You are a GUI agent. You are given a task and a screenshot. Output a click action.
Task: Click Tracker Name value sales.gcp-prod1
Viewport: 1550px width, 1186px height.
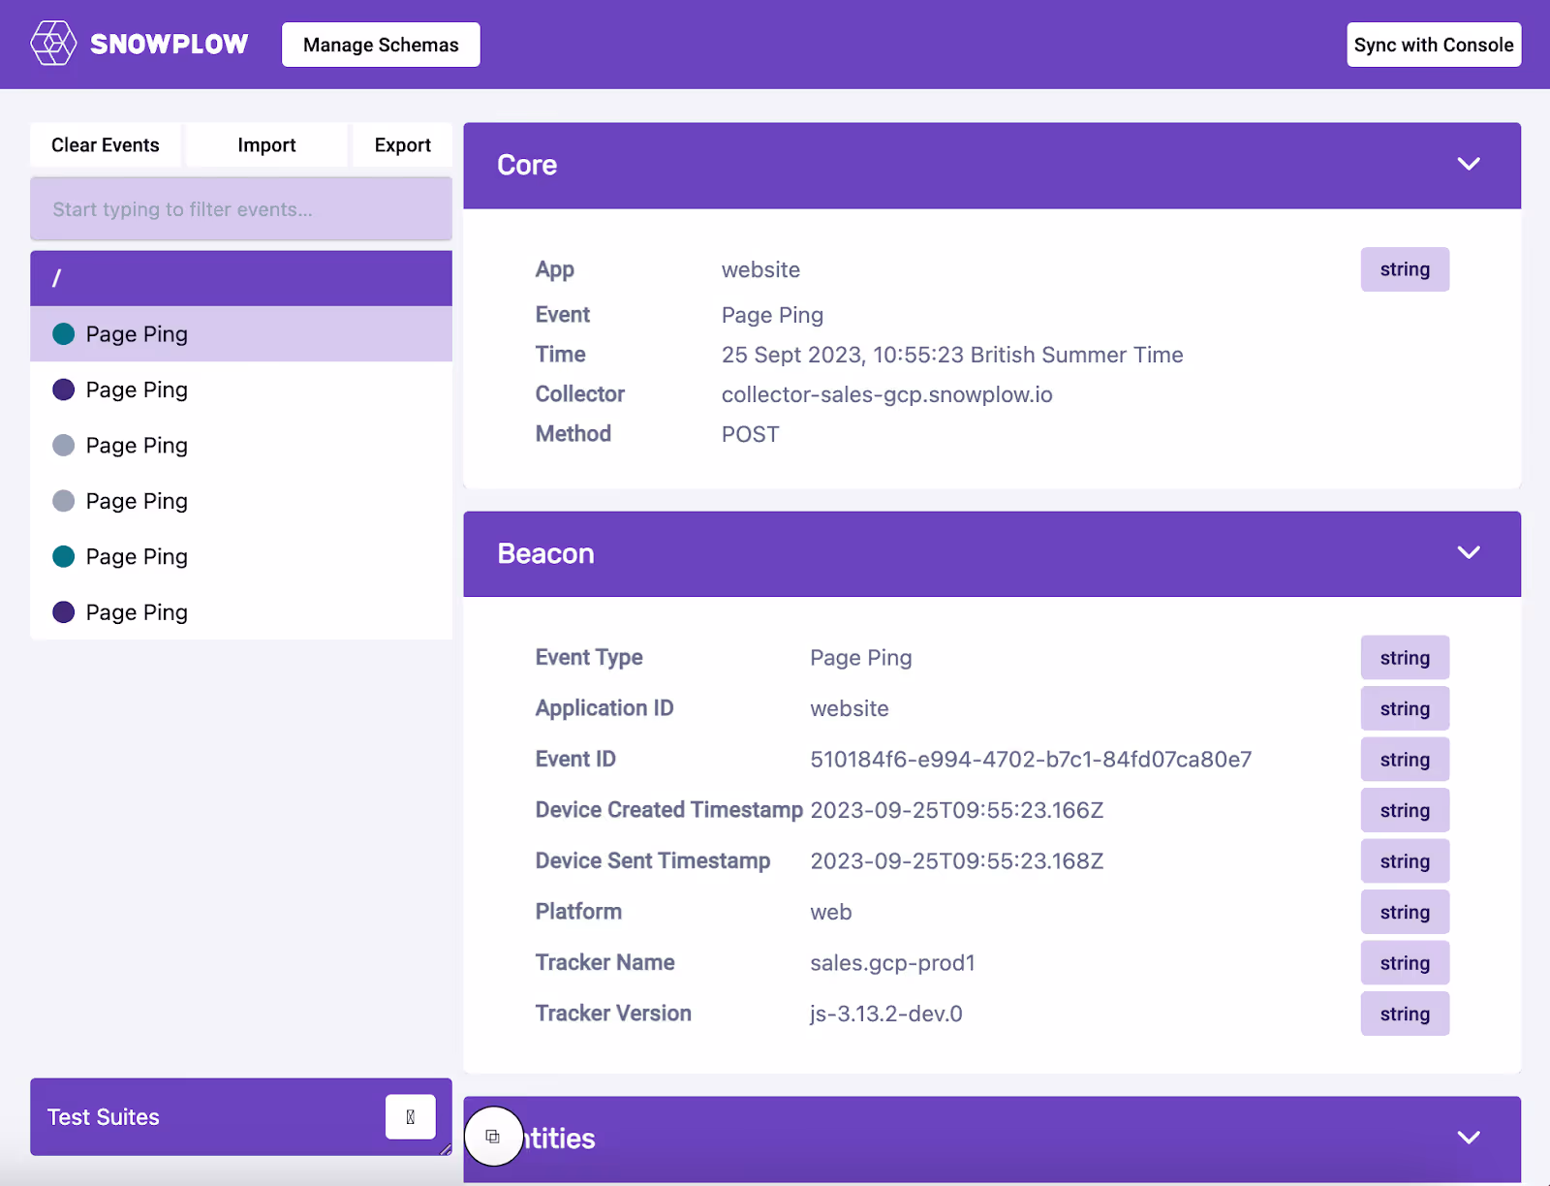pos(892,963)
